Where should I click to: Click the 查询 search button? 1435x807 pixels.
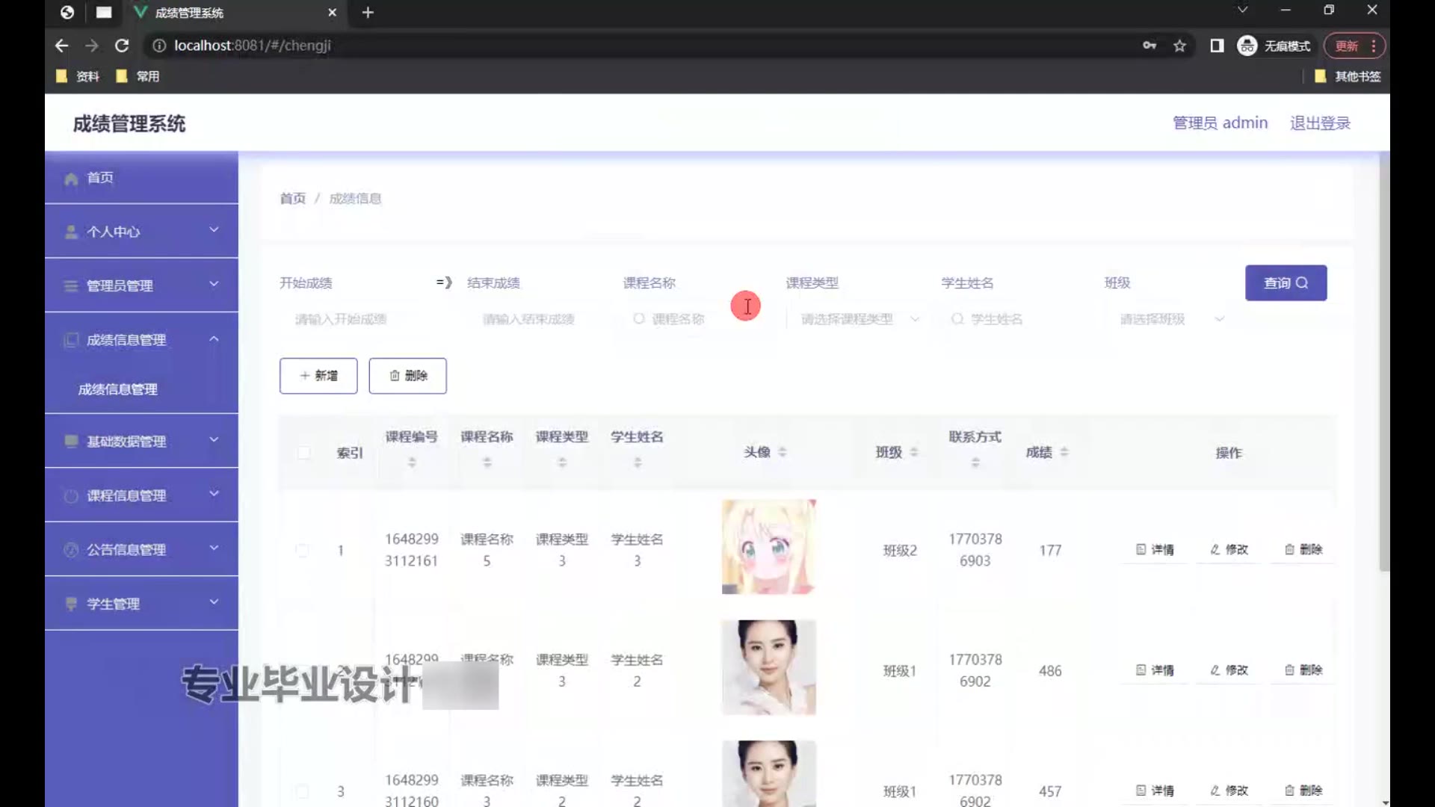point(1286,282)
